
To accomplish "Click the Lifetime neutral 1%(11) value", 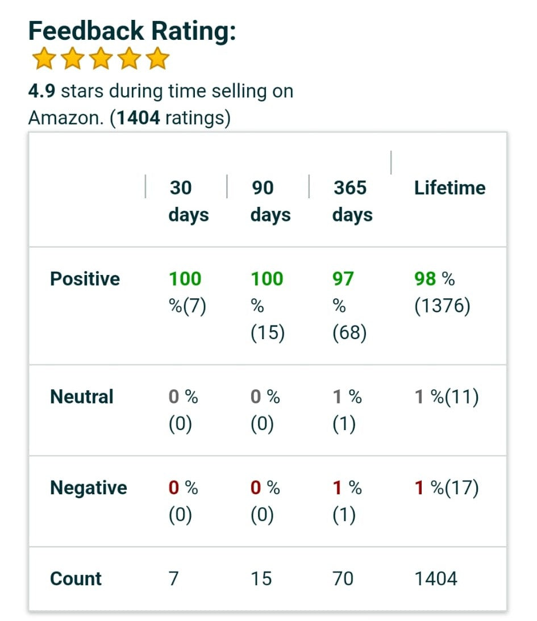I will click(447, 397).
